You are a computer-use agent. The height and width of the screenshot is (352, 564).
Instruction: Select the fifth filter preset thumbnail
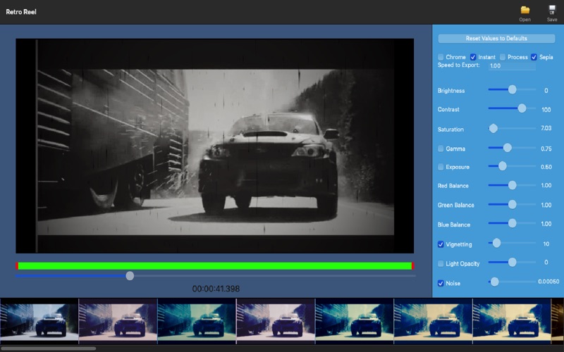tap(355, 321)
